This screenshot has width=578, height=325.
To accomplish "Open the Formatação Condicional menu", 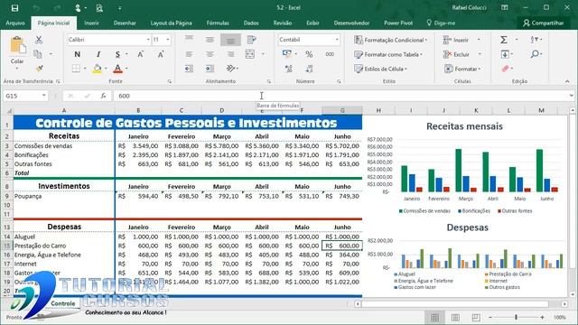I will point(390,40).
